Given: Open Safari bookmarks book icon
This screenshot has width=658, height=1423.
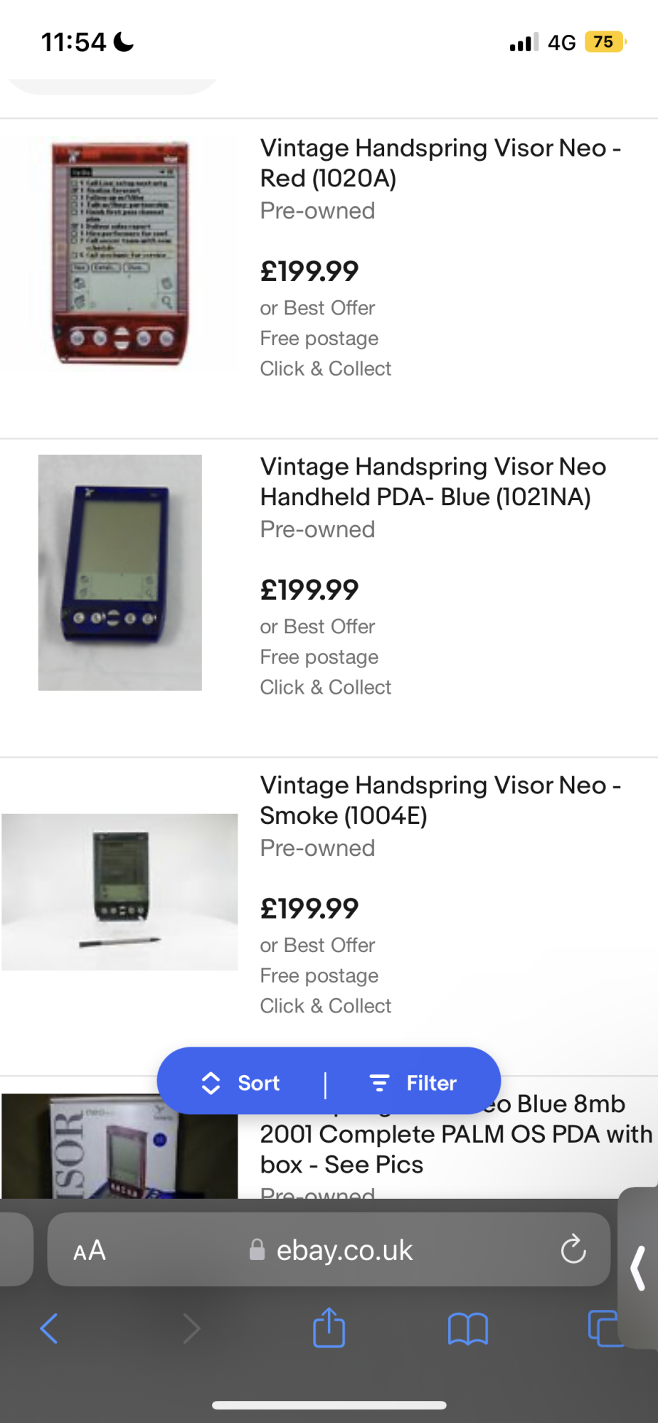Looking at the screenshot, I should pos(467,1328).
